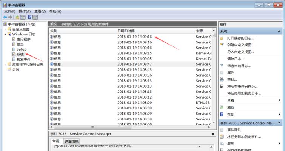Select Setup log in tree

click(22, 49)
